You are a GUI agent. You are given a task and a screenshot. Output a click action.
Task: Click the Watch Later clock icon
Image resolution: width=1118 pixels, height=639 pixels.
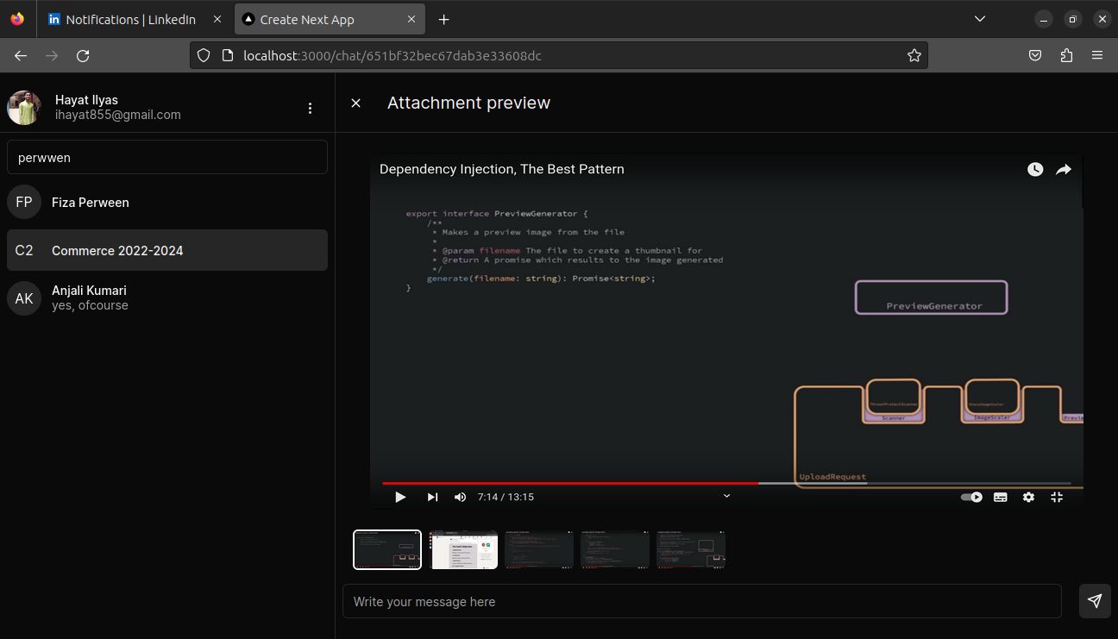1035,170
